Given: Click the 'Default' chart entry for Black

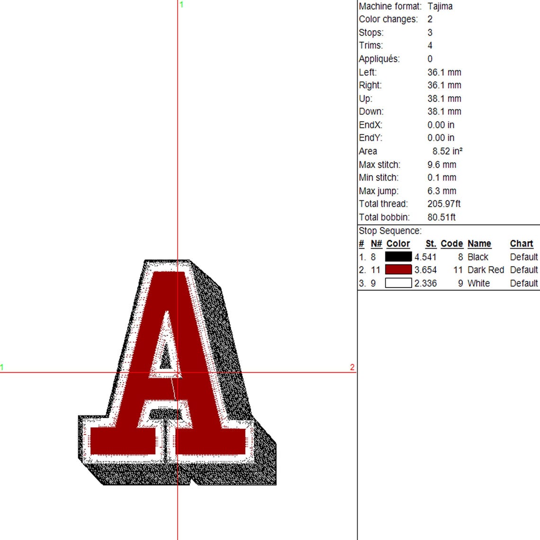Looking at the screenshot, I should pyautogui.click(x=524, y=257).
